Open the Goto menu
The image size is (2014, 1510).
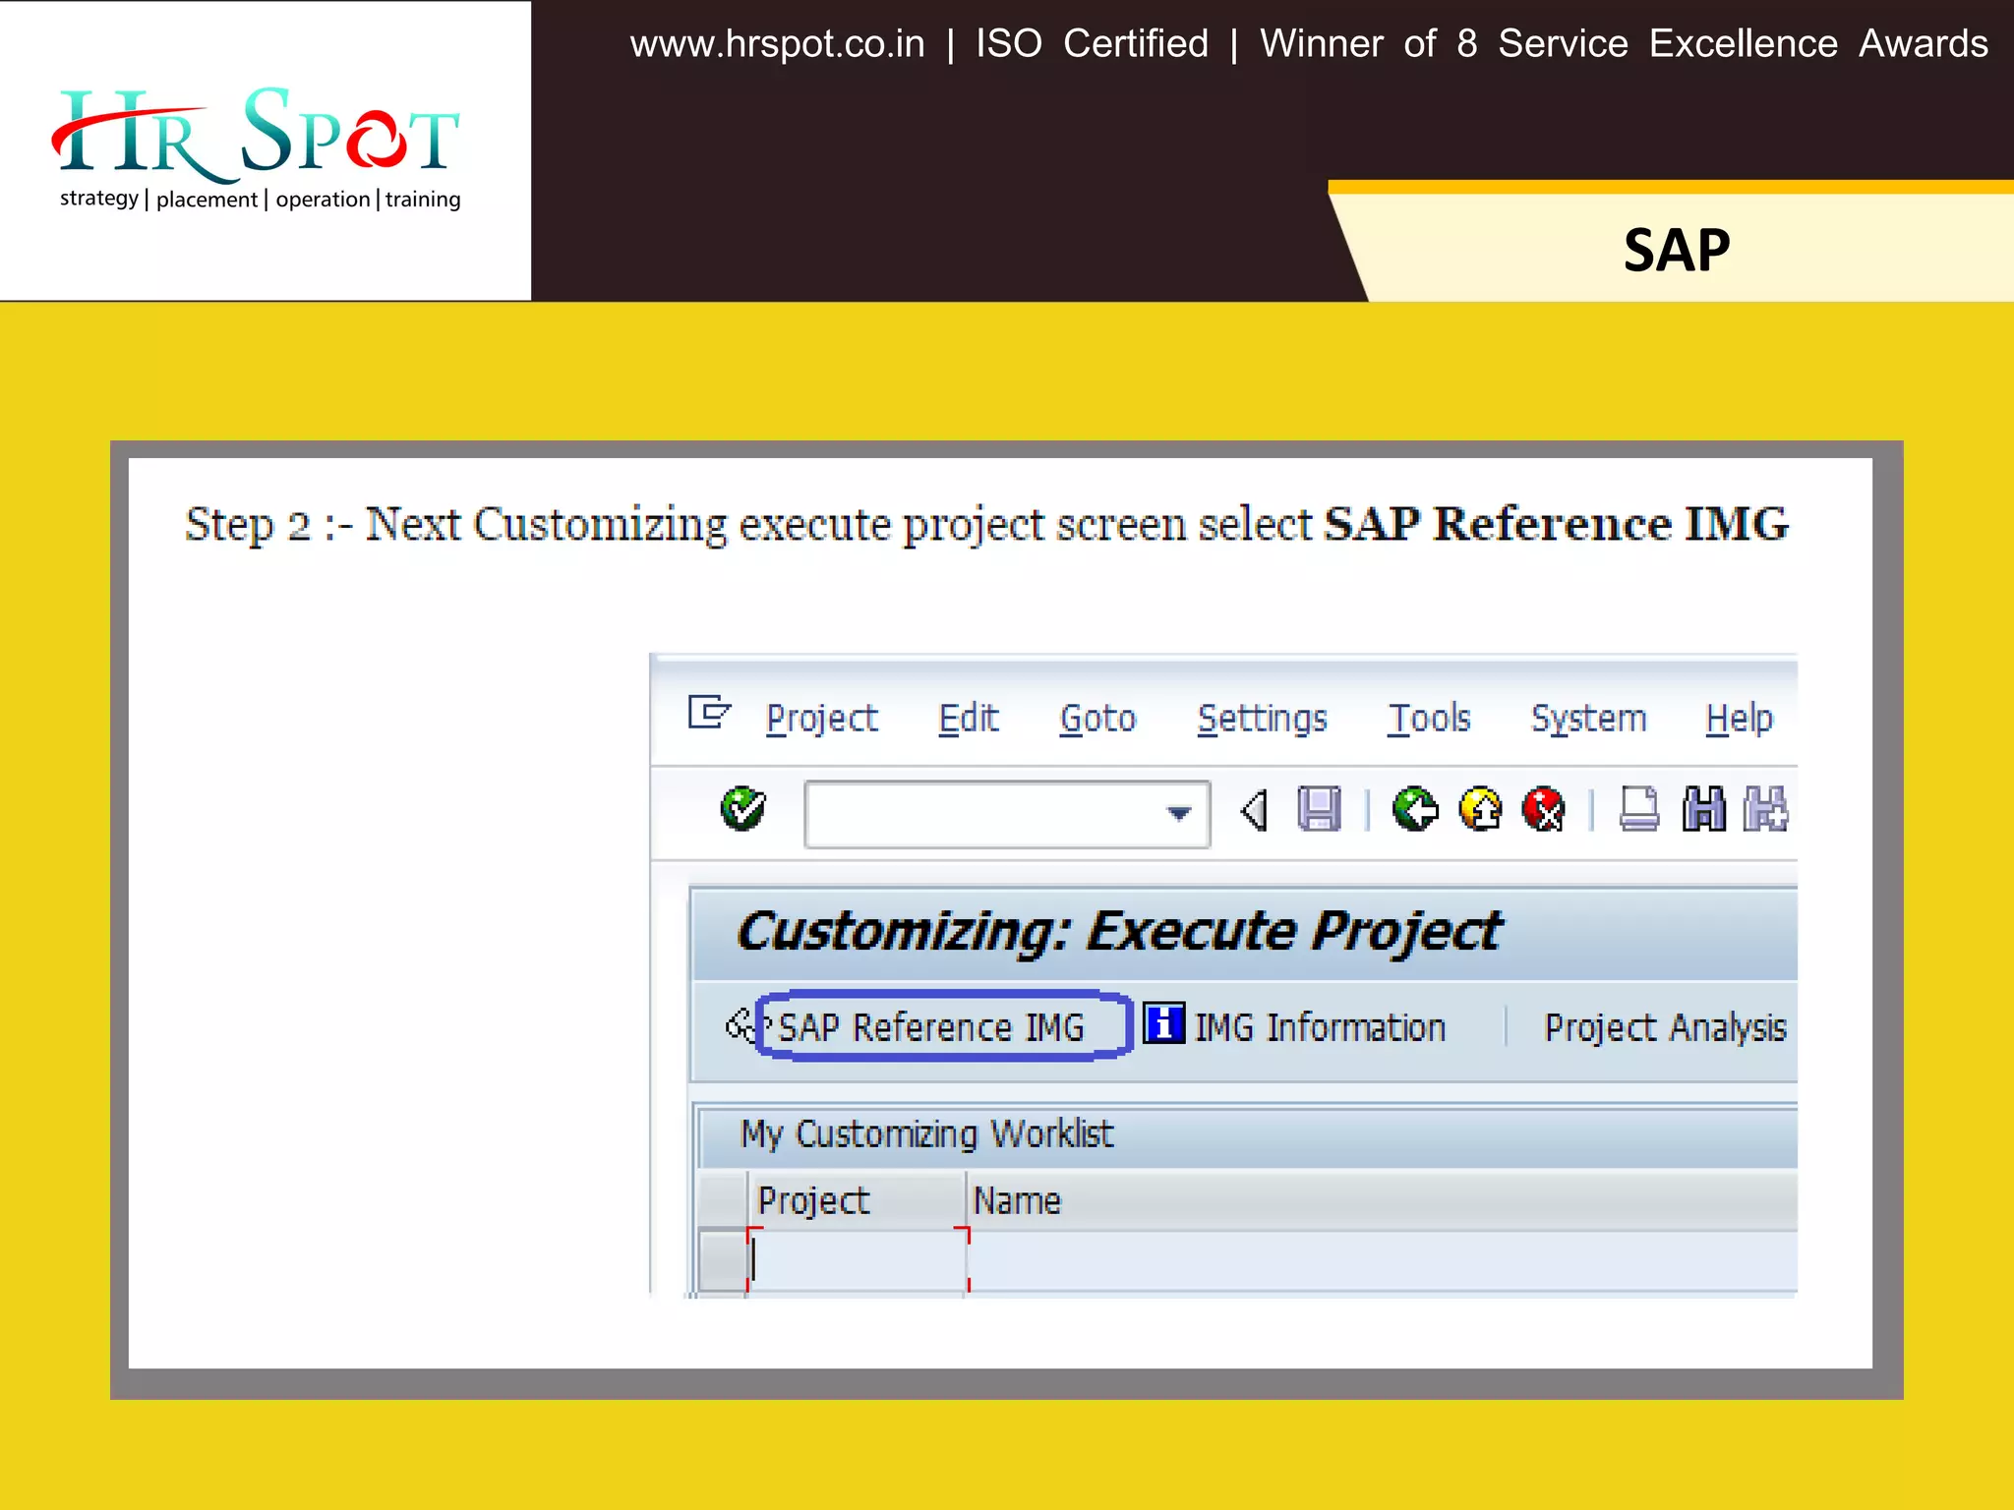point(1097,719)
